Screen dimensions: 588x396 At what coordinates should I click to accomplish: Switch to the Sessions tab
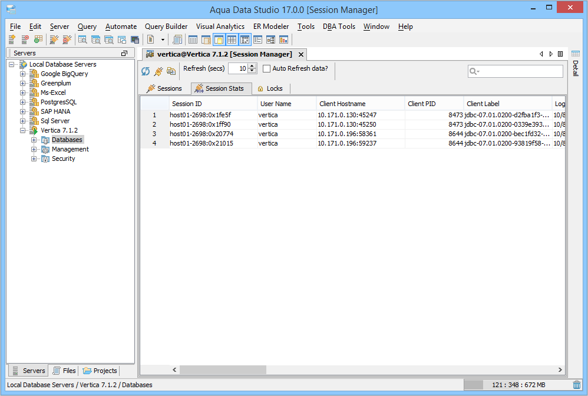pos(164,88)
